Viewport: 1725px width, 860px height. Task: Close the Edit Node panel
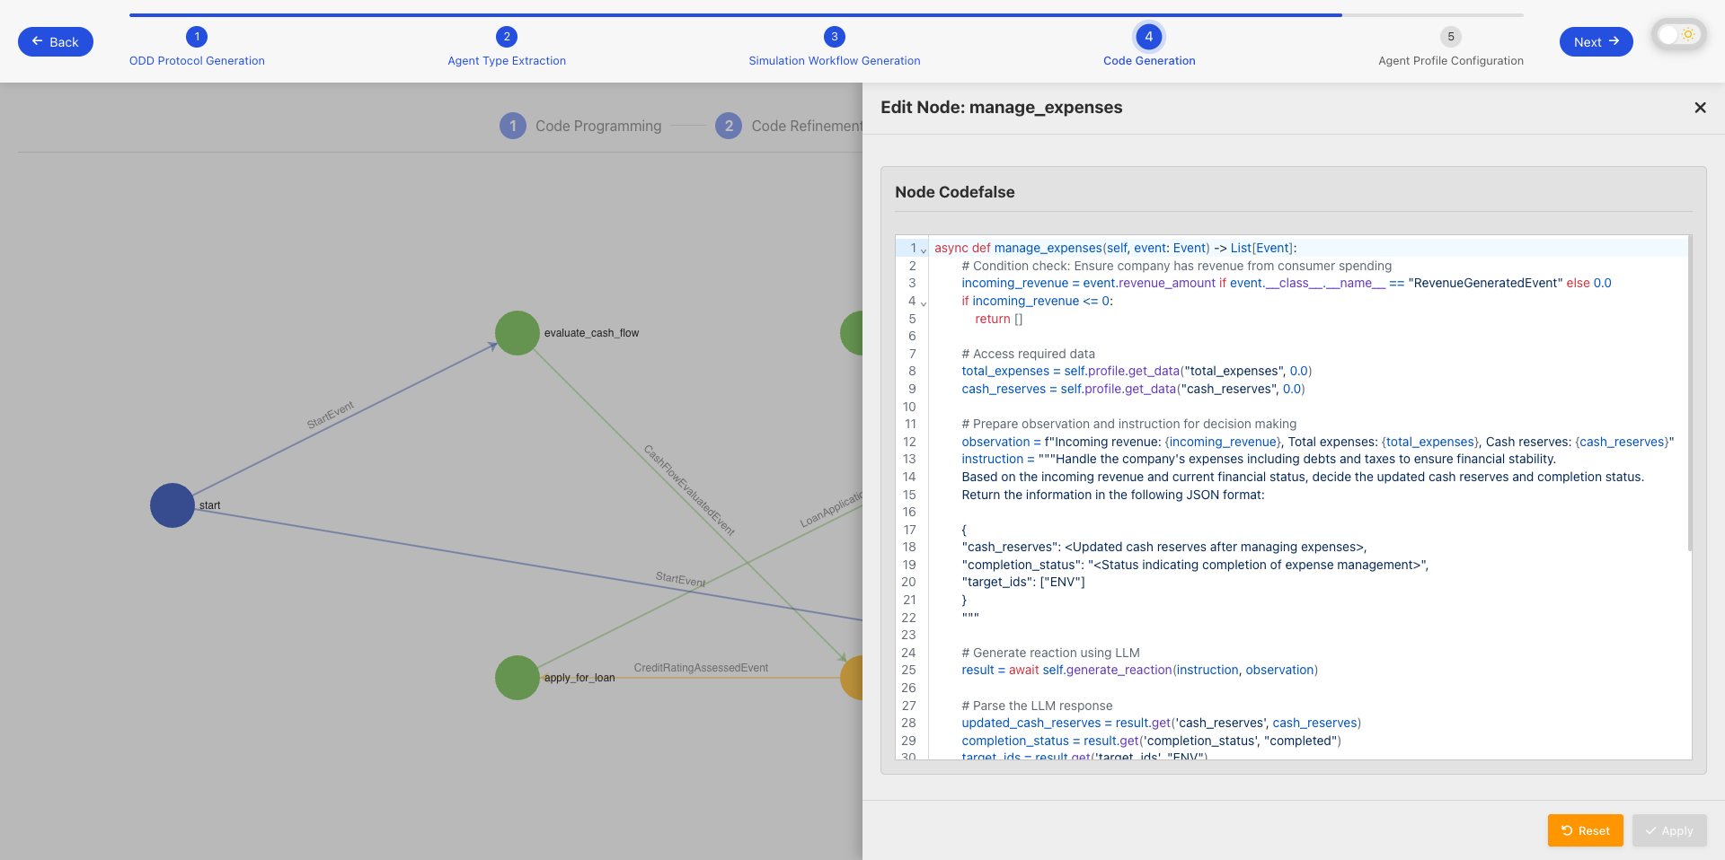click(x=1700, y=108)
